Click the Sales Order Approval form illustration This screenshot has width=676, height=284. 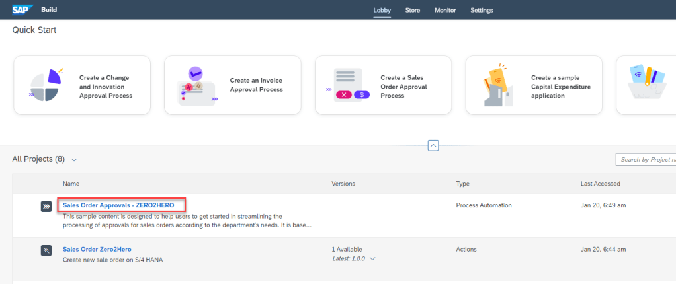pyautogui.click(x=346, y=86)
